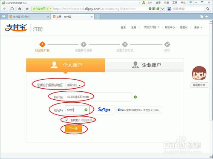The image size is (213, 159).
Task: Select the 企业账户 tab
Action: (x=144, y=65)
